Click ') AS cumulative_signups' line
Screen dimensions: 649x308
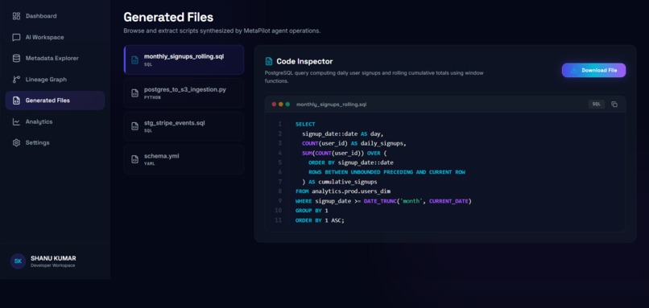click(x=340, y=182)
